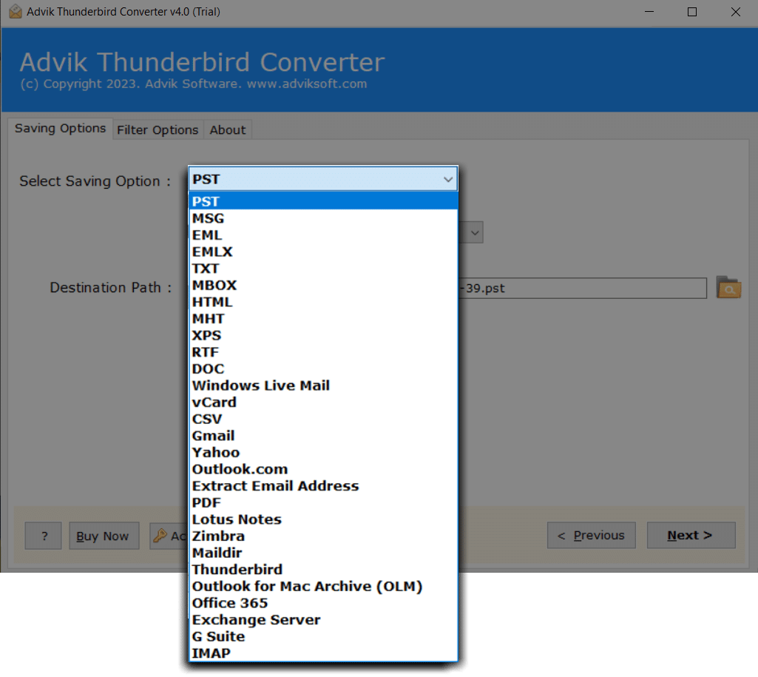Screen dimensions: 758x677
Task: Choose MSG in the dropdown list
Action: pos(323,218)
